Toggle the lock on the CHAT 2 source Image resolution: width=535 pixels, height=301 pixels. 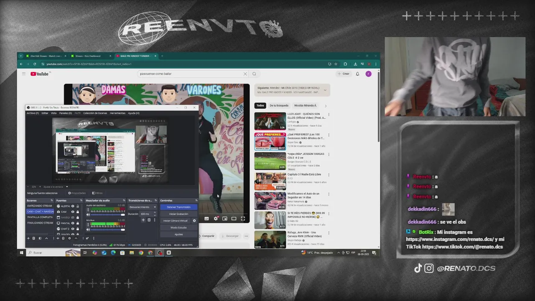[x=78, y=229]
